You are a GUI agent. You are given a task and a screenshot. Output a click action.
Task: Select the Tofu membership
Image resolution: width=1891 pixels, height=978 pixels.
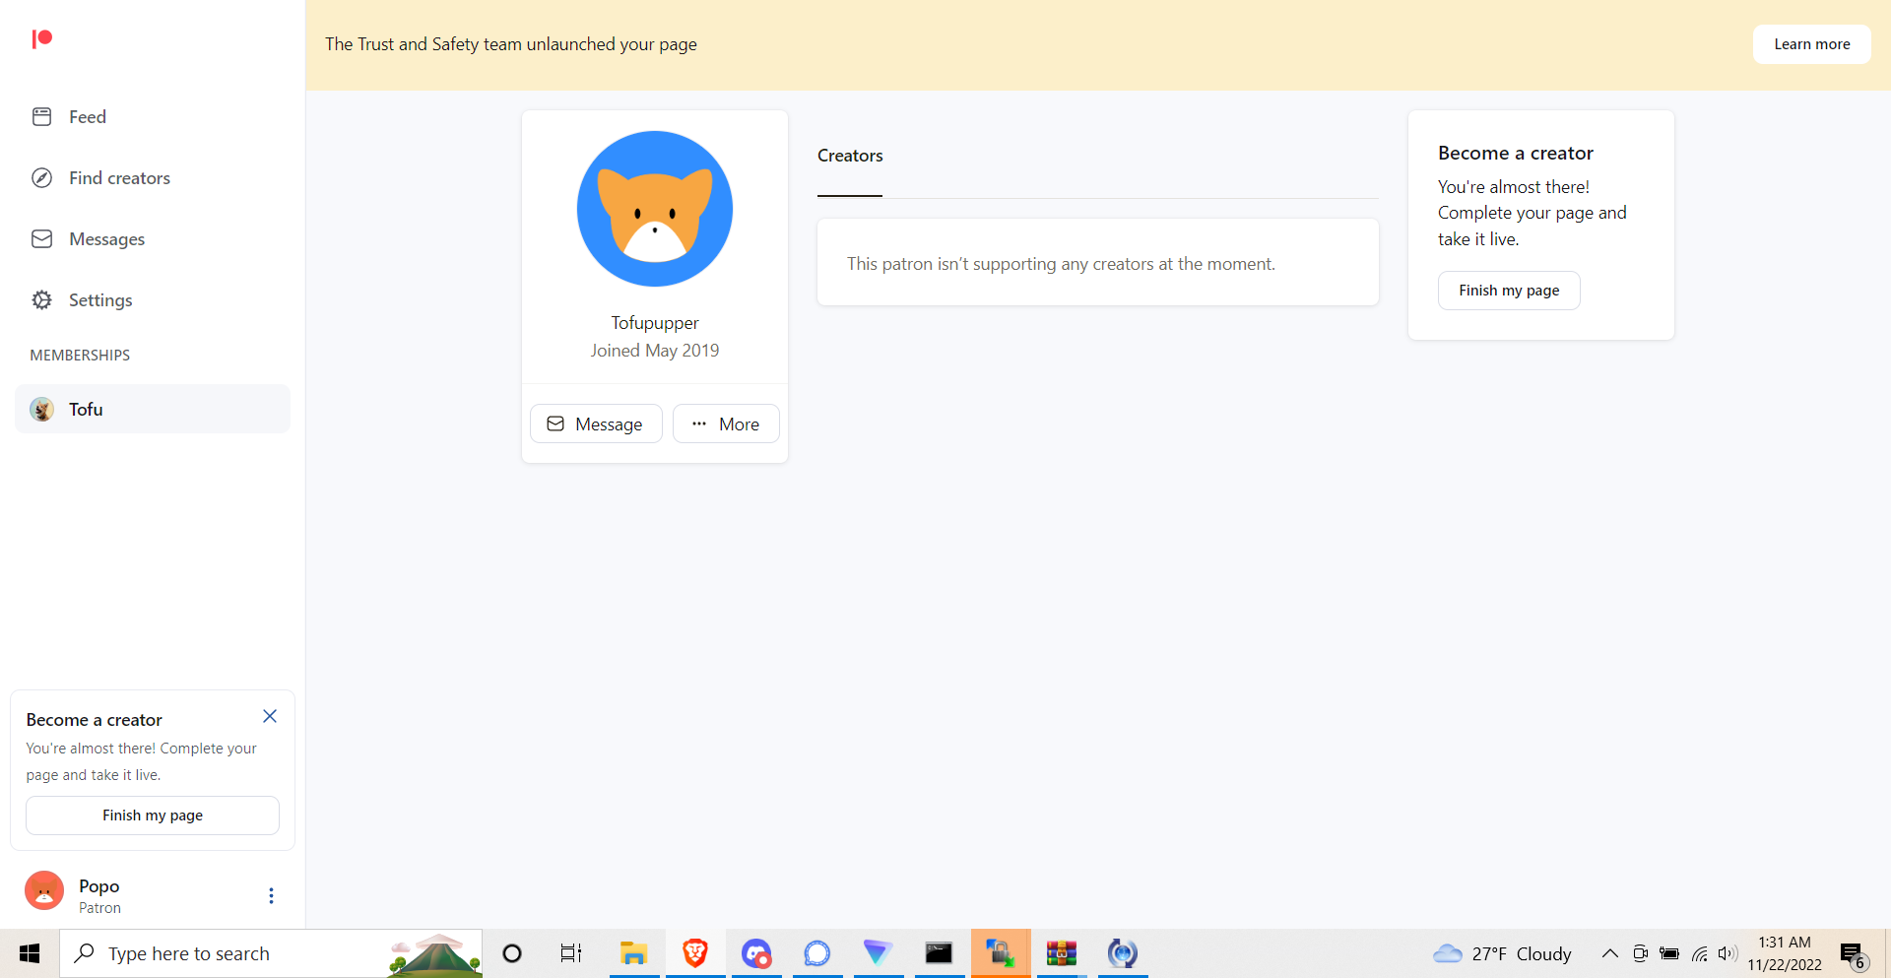pyautogui.click(x=153, y=409)
